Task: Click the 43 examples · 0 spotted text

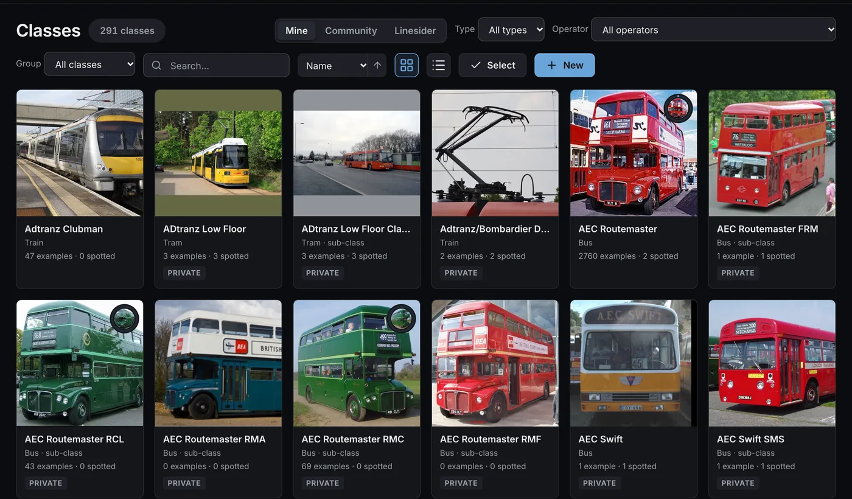Action: [x=70, y=466]
